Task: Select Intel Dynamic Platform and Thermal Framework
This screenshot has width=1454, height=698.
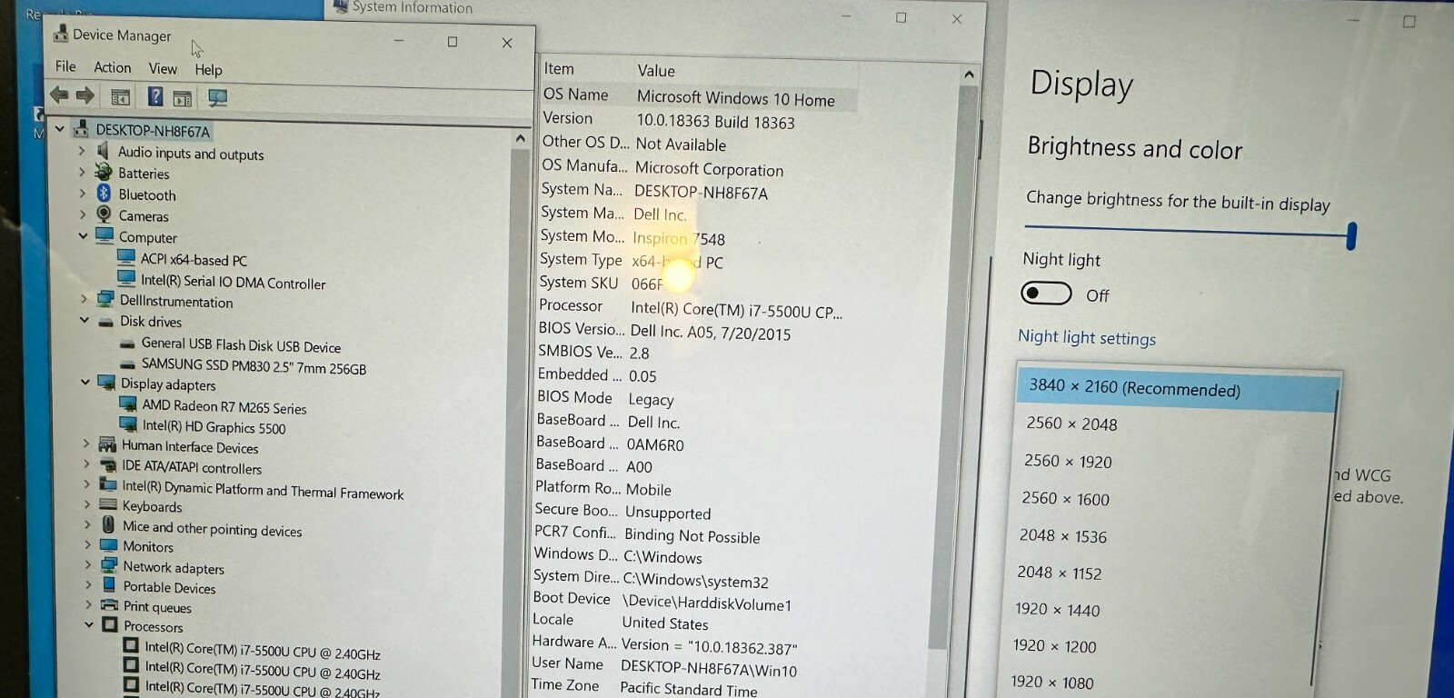Action: pos(263,491)
